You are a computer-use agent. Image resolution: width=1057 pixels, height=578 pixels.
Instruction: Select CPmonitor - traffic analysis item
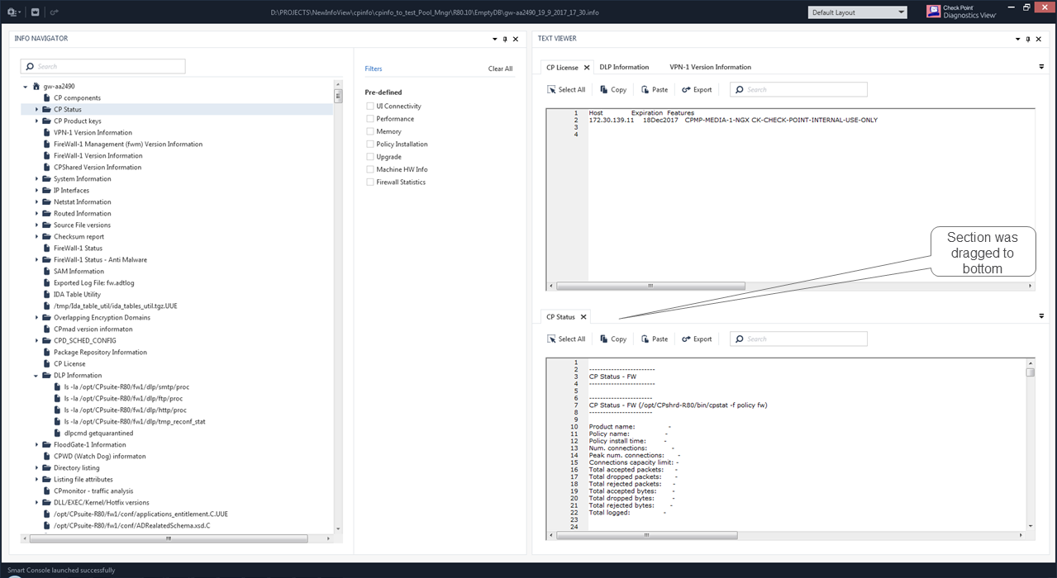tap(93, 490)
